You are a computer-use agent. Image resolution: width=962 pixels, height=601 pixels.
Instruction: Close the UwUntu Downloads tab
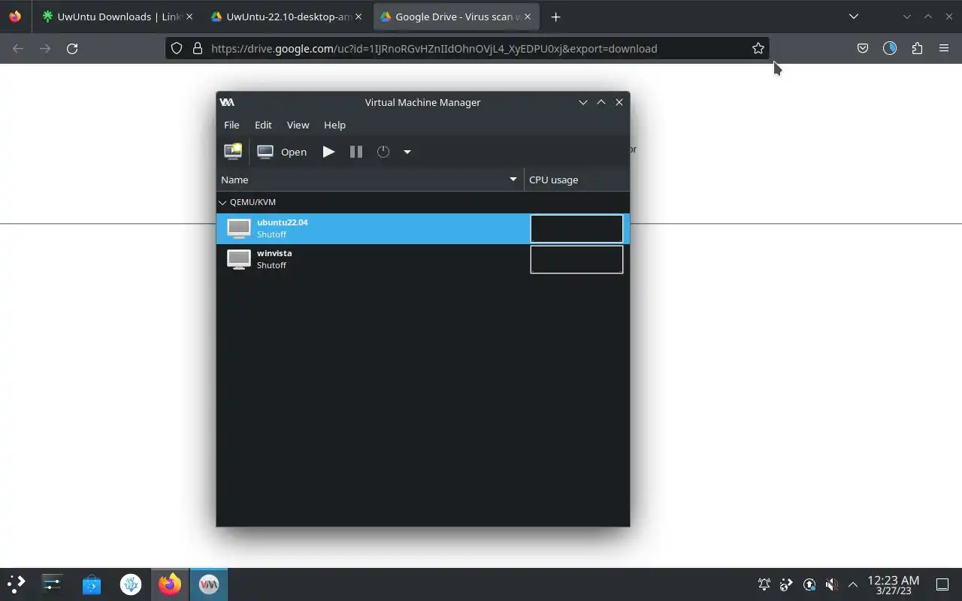(x=189, y=17)
